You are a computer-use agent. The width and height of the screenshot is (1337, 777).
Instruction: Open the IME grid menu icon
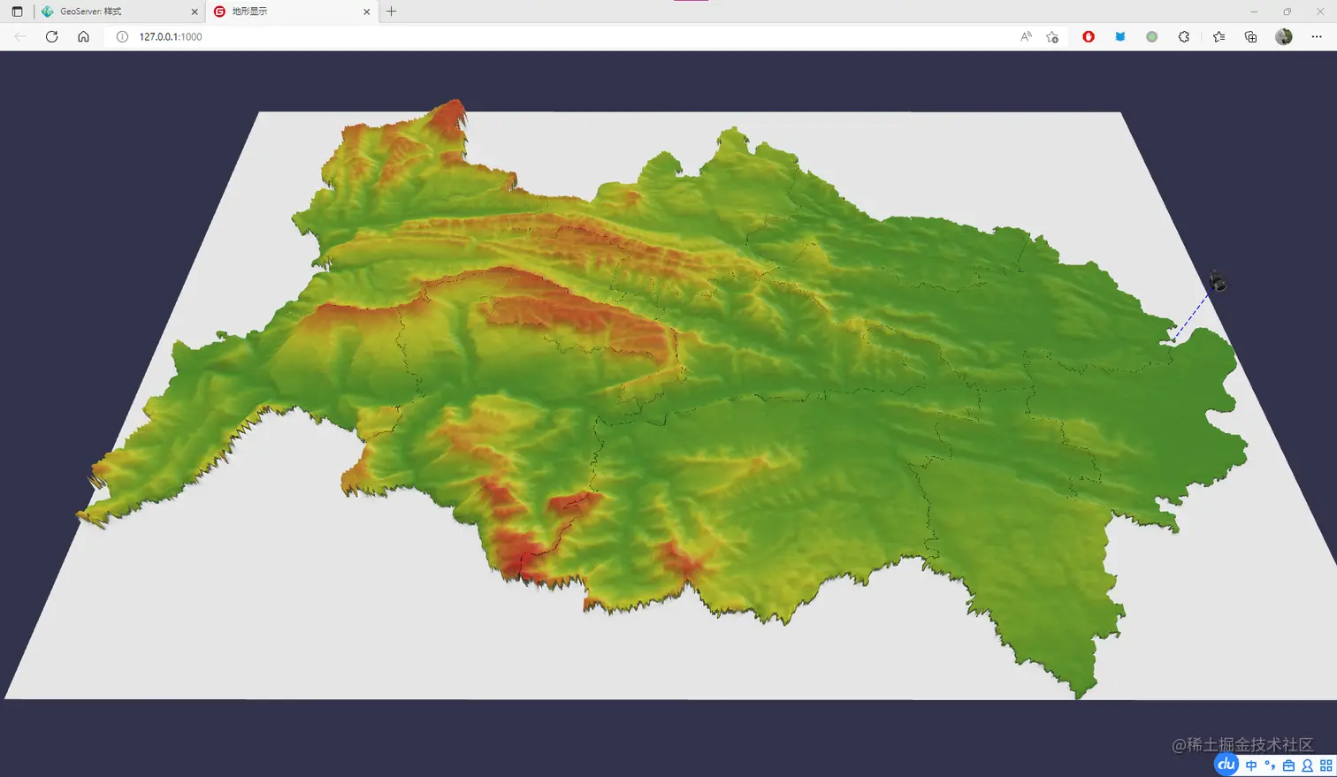[x=1326, y=766]
